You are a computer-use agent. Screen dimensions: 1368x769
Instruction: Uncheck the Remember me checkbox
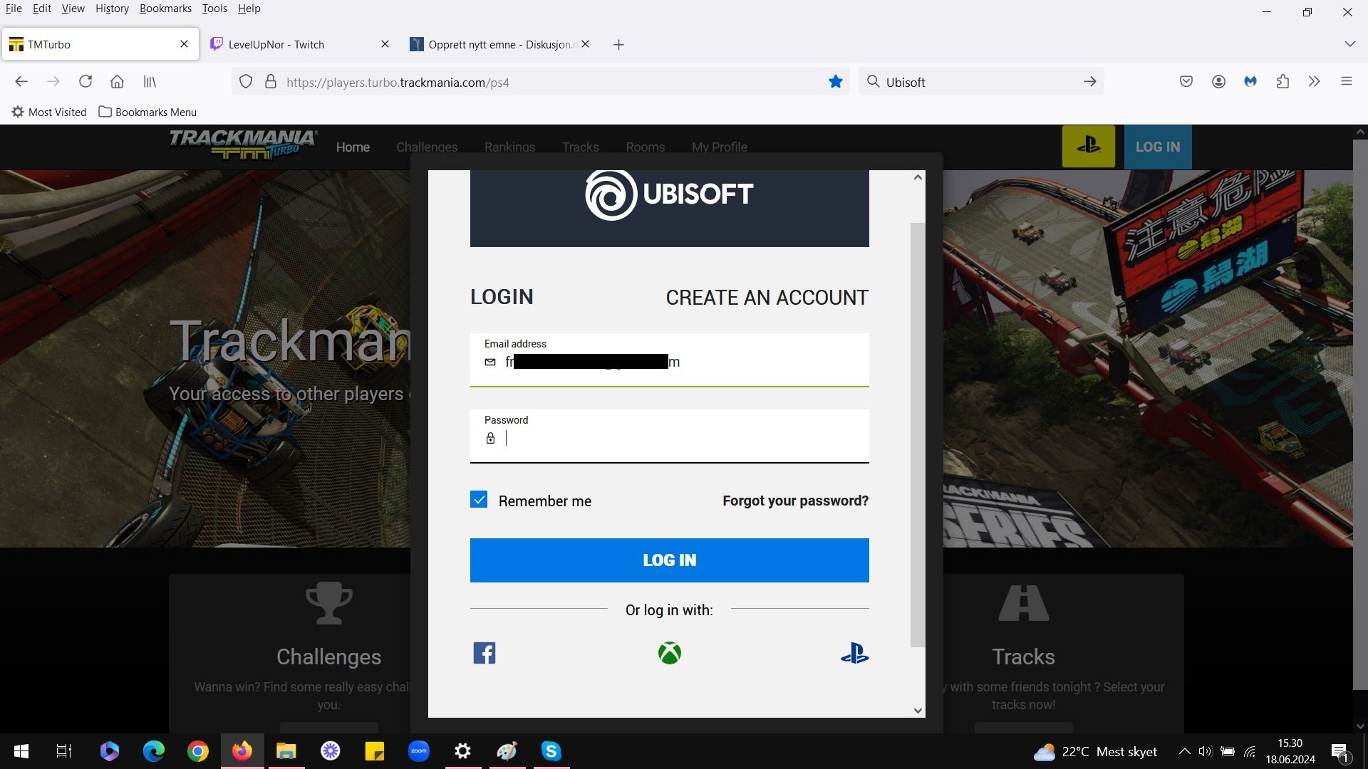[x=479, y=500]
